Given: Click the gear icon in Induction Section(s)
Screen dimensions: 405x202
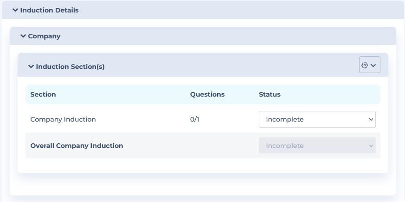Looking at the screenshot, I should click(x=365, y=65).
